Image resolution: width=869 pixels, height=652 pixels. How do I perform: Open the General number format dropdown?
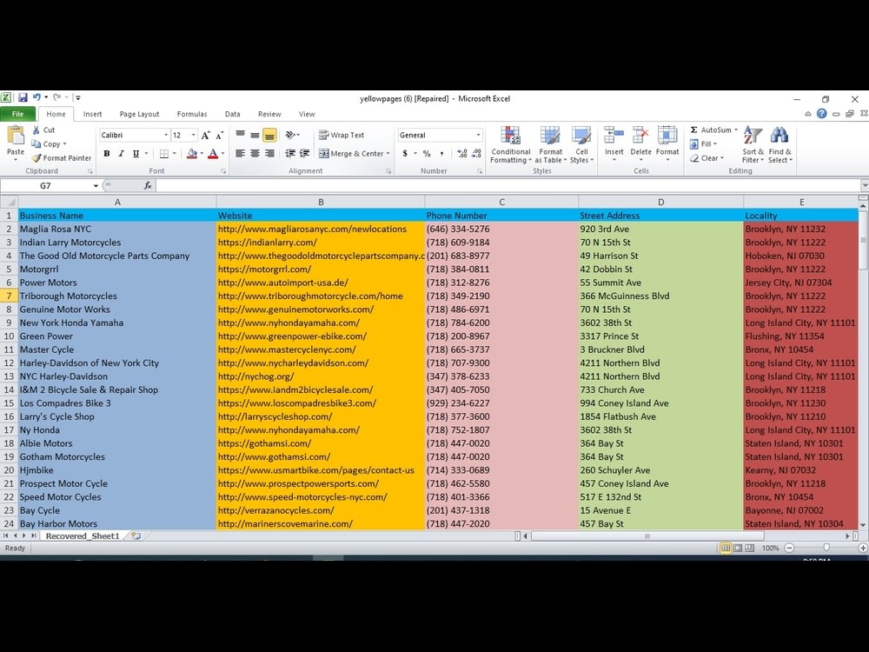pyautogui.click(x=478, y=135)
